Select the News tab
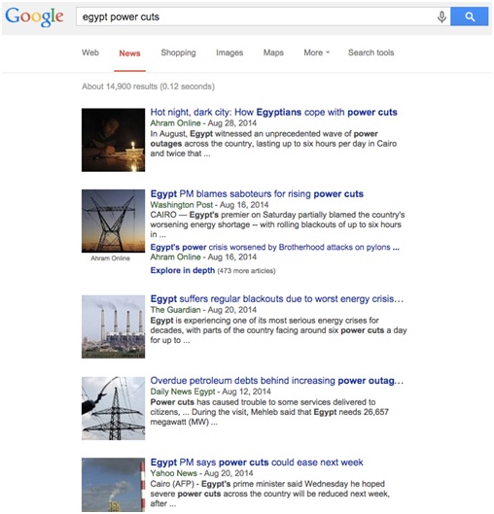This screenshot has width=494, height=514. pos(129,53)
